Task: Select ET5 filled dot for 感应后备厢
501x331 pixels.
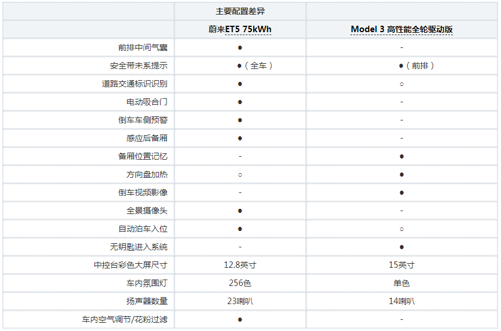Action: coord(240,139)
